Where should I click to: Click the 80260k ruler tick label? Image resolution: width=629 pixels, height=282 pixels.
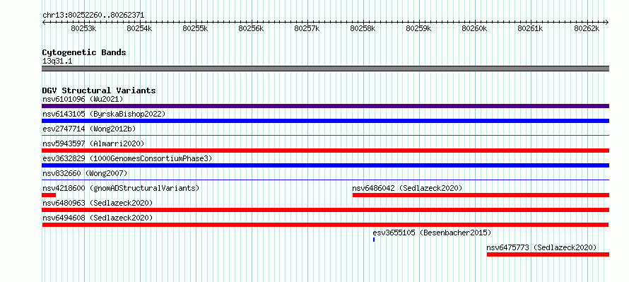(x=475, y=28)
